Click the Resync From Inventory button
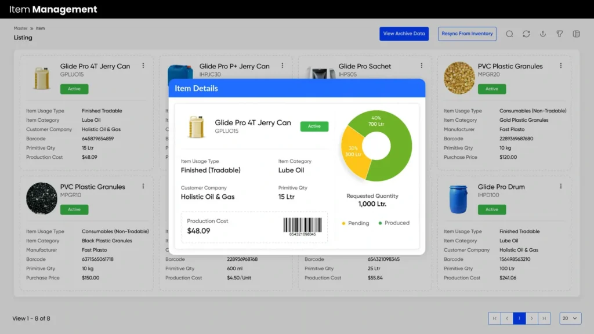Image resolution: width=594 pixels, height=334 pixels. pos(467,34)
